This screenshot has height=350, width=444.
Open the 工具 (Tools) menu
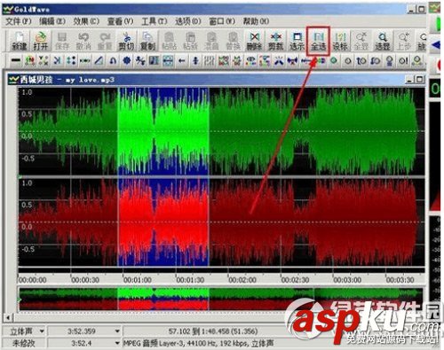click(x=155, y=21)
